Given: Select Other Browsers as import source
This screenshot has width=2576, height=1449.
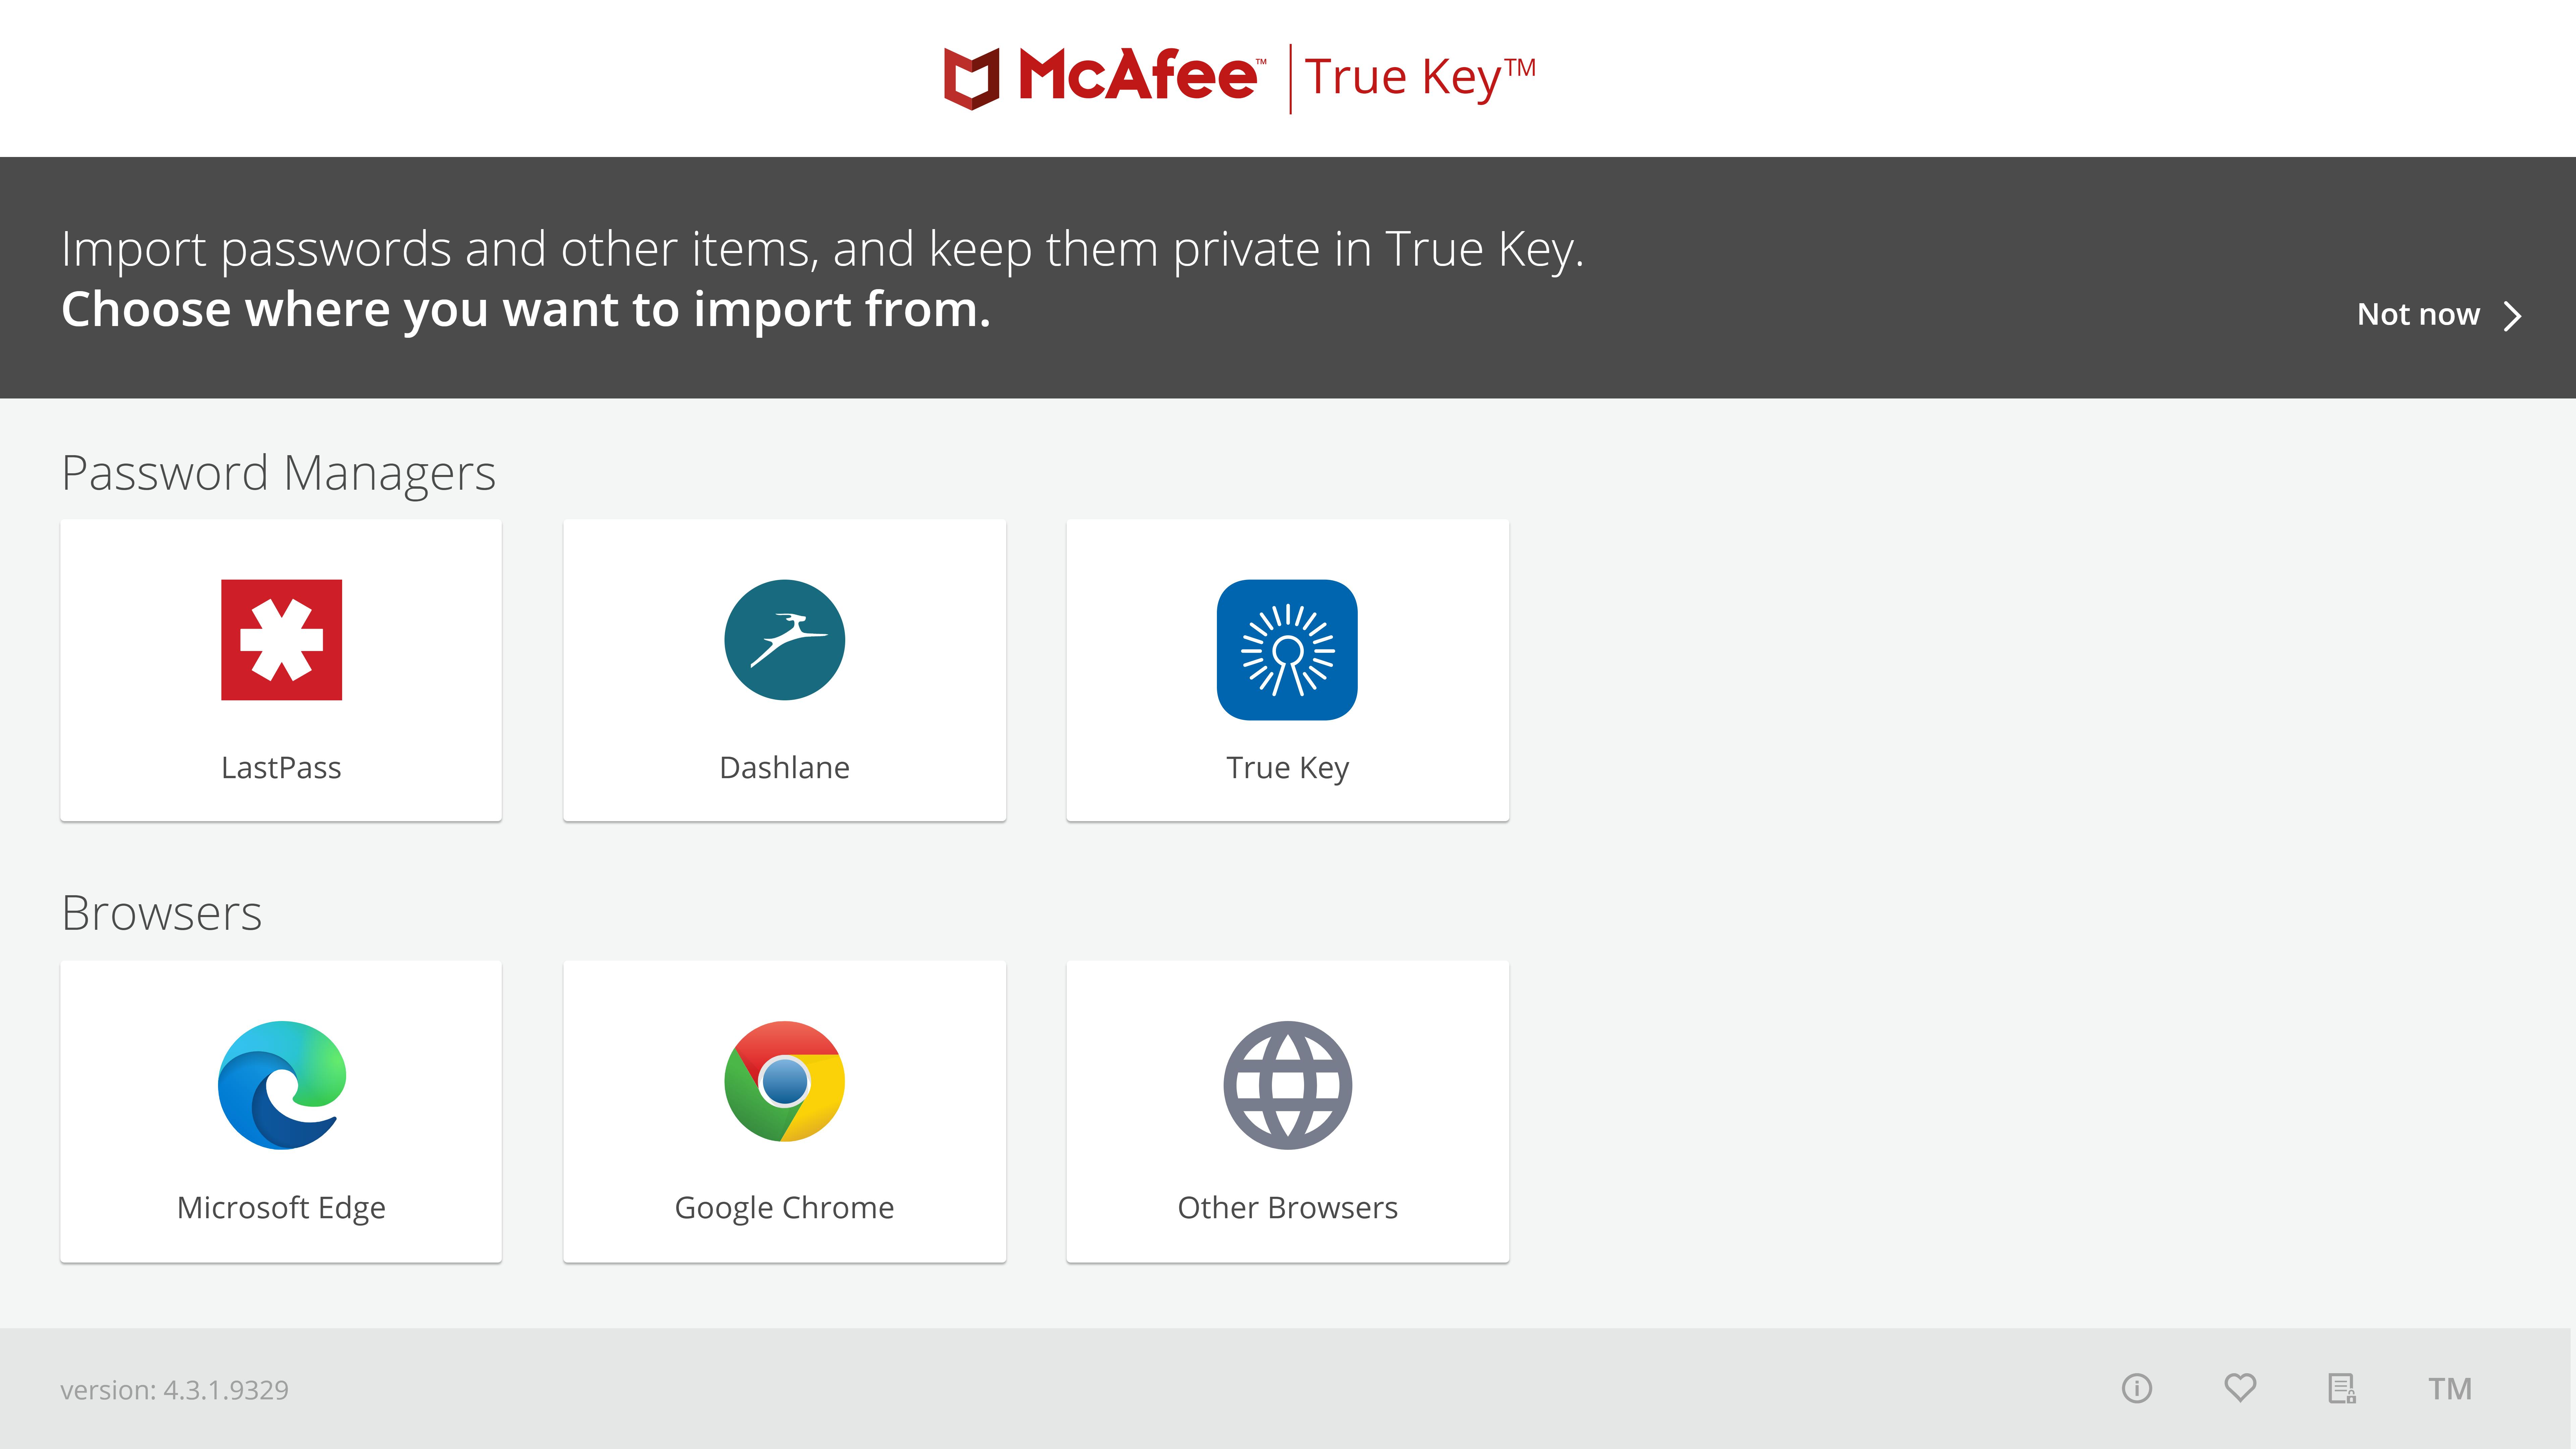Looking at the screenshot, I should coord(1288,1111).
